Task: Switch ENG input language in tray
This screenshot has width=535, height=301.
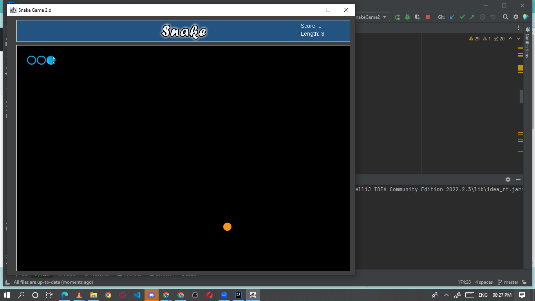Action: (x=483, y=295)
